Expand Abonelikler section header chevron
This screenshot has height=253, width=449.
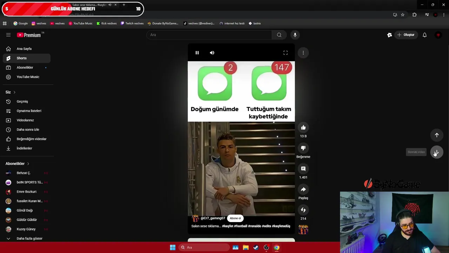pyautogui.click(x=28, y=164)
